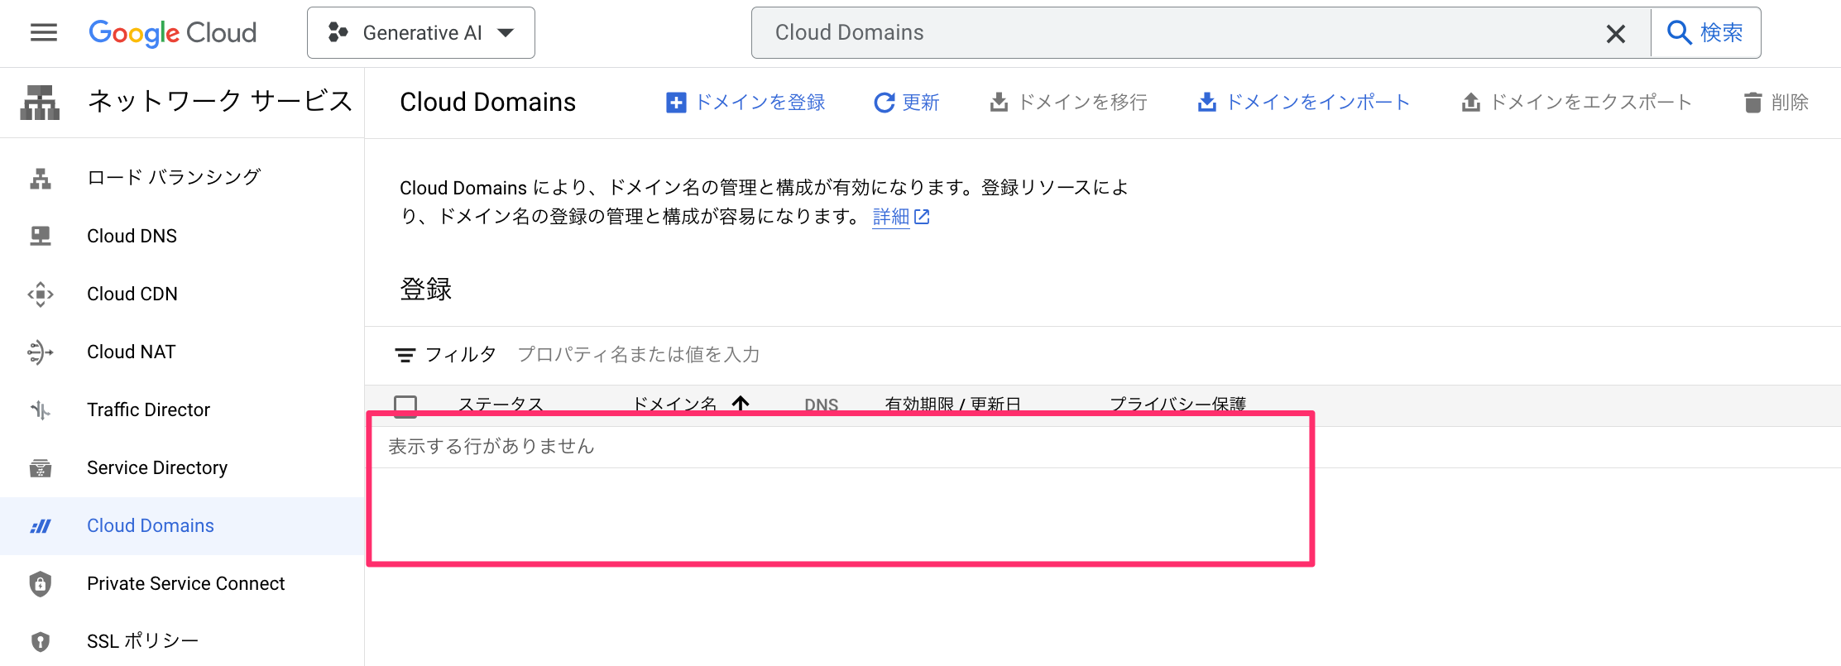Click the Traffic Director sidebar icon

pos(41,410)
